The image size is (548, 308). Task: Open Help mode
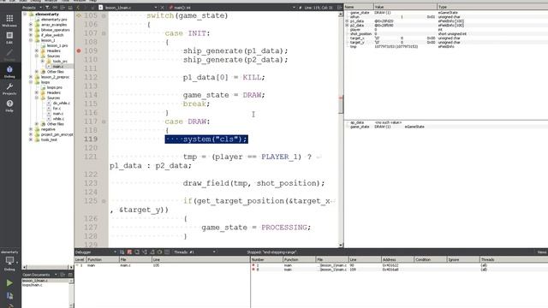pyautogui.click(x=9, y=106)
